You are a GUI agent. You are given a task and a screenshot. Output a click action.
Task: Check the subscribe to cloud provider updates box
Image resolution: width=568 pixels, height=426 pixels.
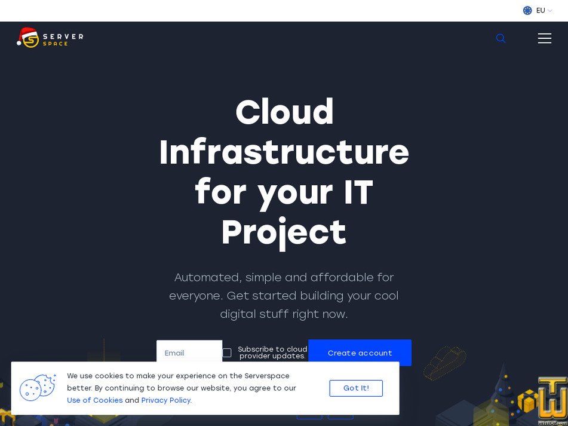[x=227, y=353]
